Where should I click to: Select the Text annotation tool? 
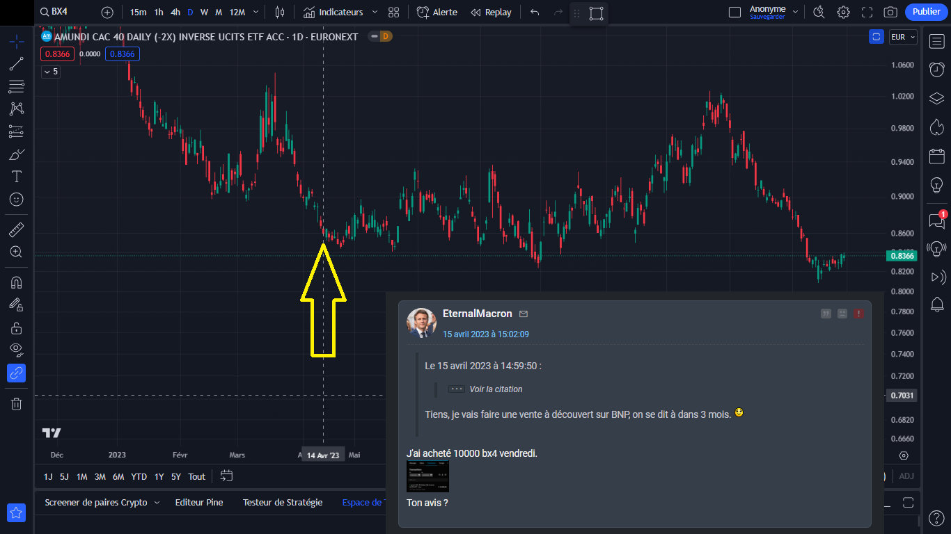click(x=17, y=177)
